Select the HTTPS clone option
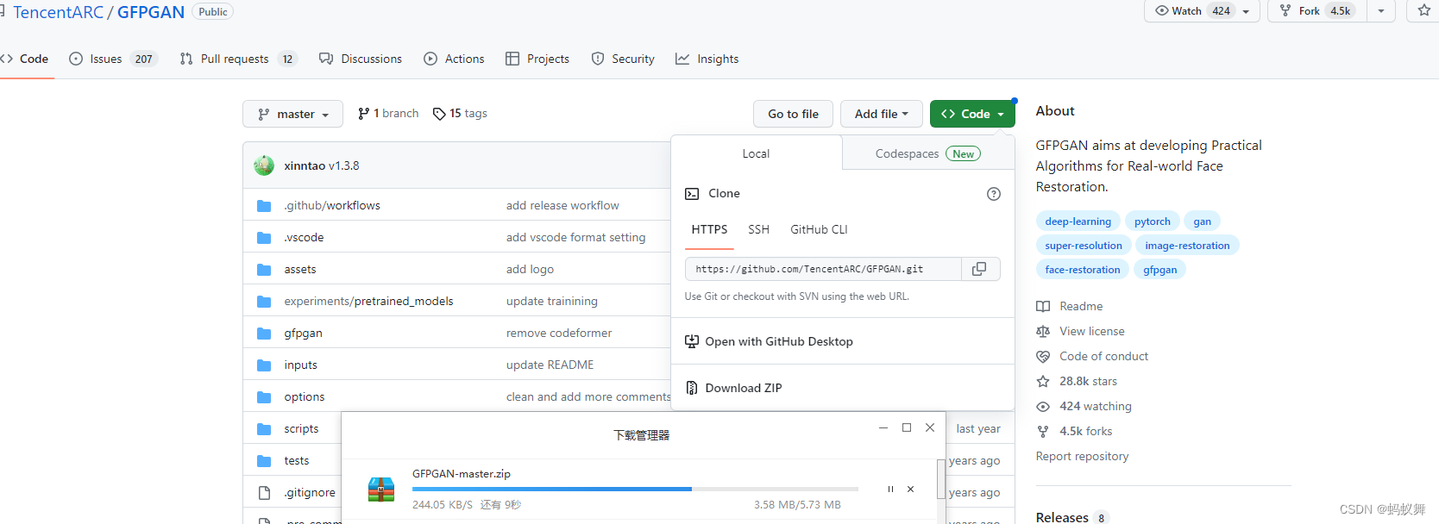The width and height of the screenshot is (1439, 524). 709,229
